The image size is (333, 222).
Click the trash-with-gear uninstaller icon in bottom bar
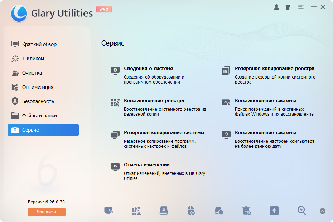247,211
